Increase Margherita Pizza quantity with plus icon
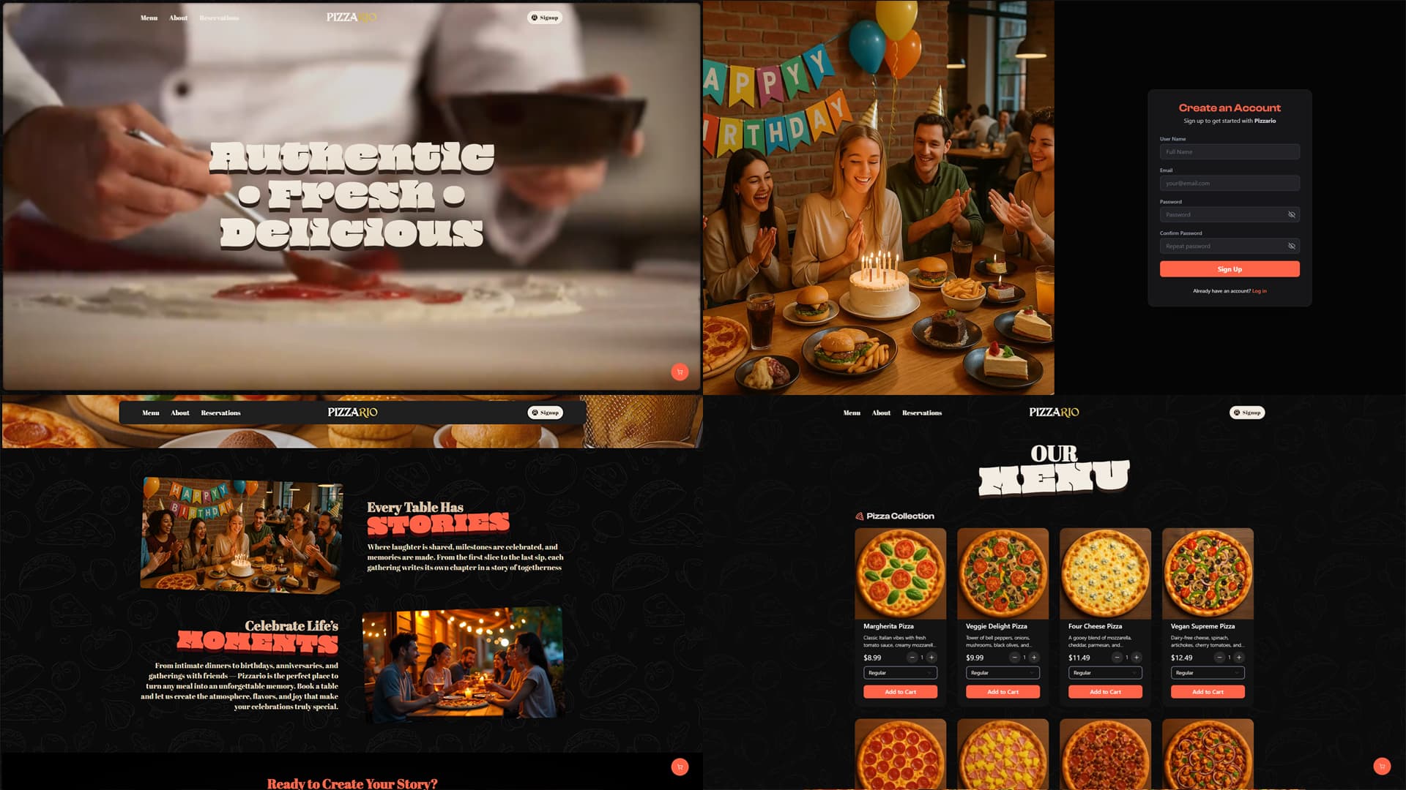The width and height of the screenshot is (1406, 790). (931, 658)
